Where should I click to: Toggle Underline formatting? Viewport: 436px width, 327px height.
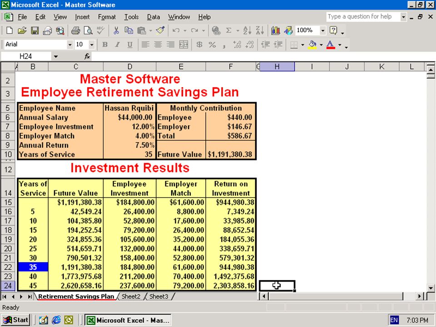(x=130, y=45)
